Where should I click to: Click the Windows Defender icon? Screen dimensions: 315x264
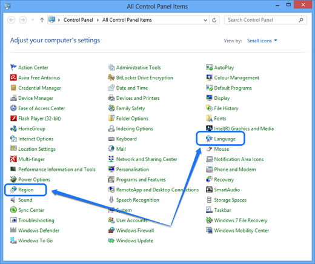(x=13, y=230)
